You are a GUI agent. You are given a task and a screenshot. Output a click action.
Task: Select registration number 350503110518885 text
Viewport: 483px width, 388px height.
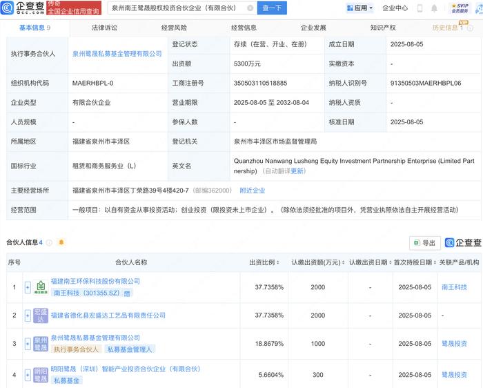(260, 84)
